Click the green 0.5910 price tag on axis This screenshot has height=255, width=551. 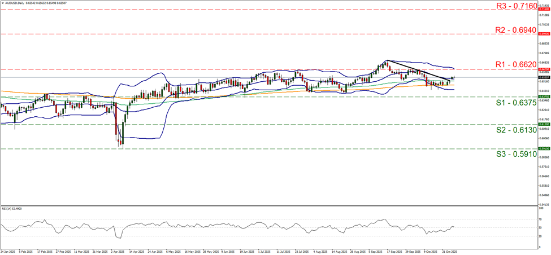click(543, 149)
